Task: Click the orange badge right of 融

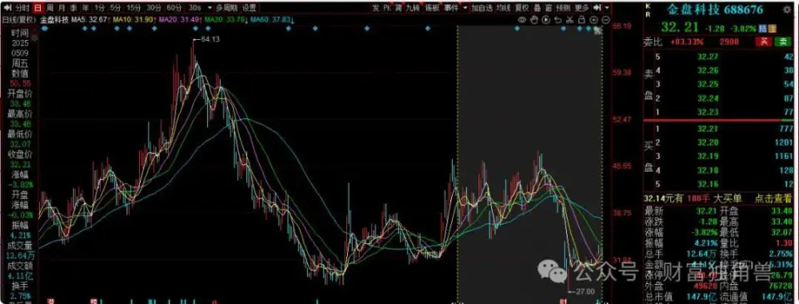Action: [x=772, y=28]
